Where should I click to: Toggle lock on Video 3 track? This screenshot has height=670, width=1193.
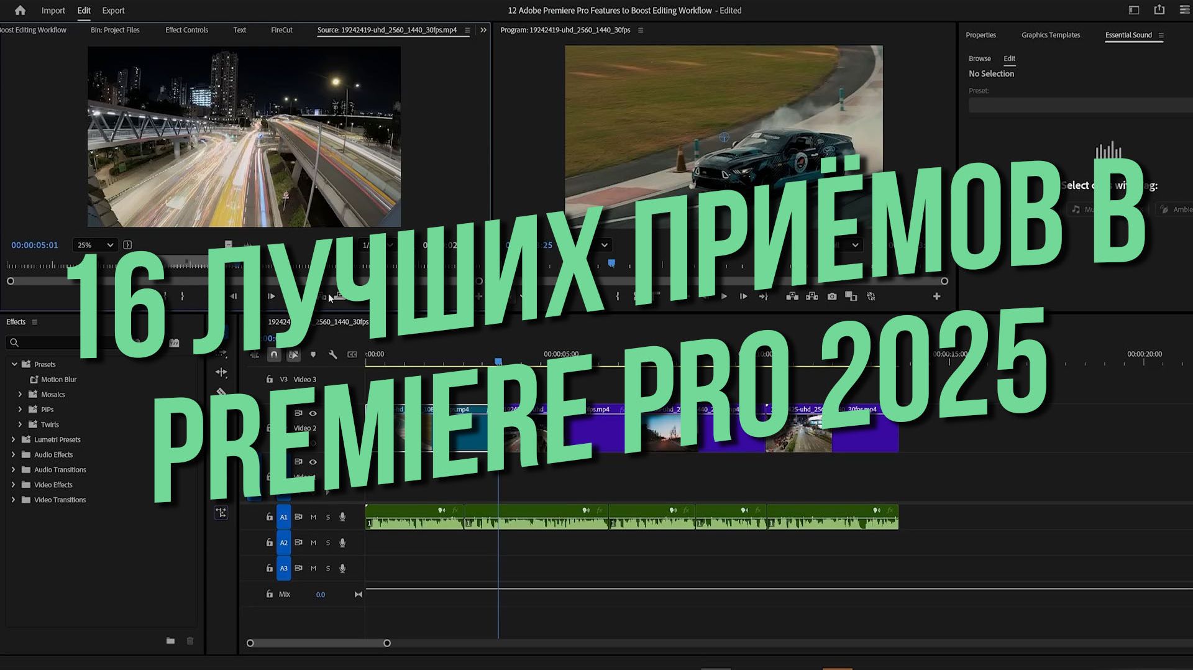pyautogui.click(x=269, y=379)
